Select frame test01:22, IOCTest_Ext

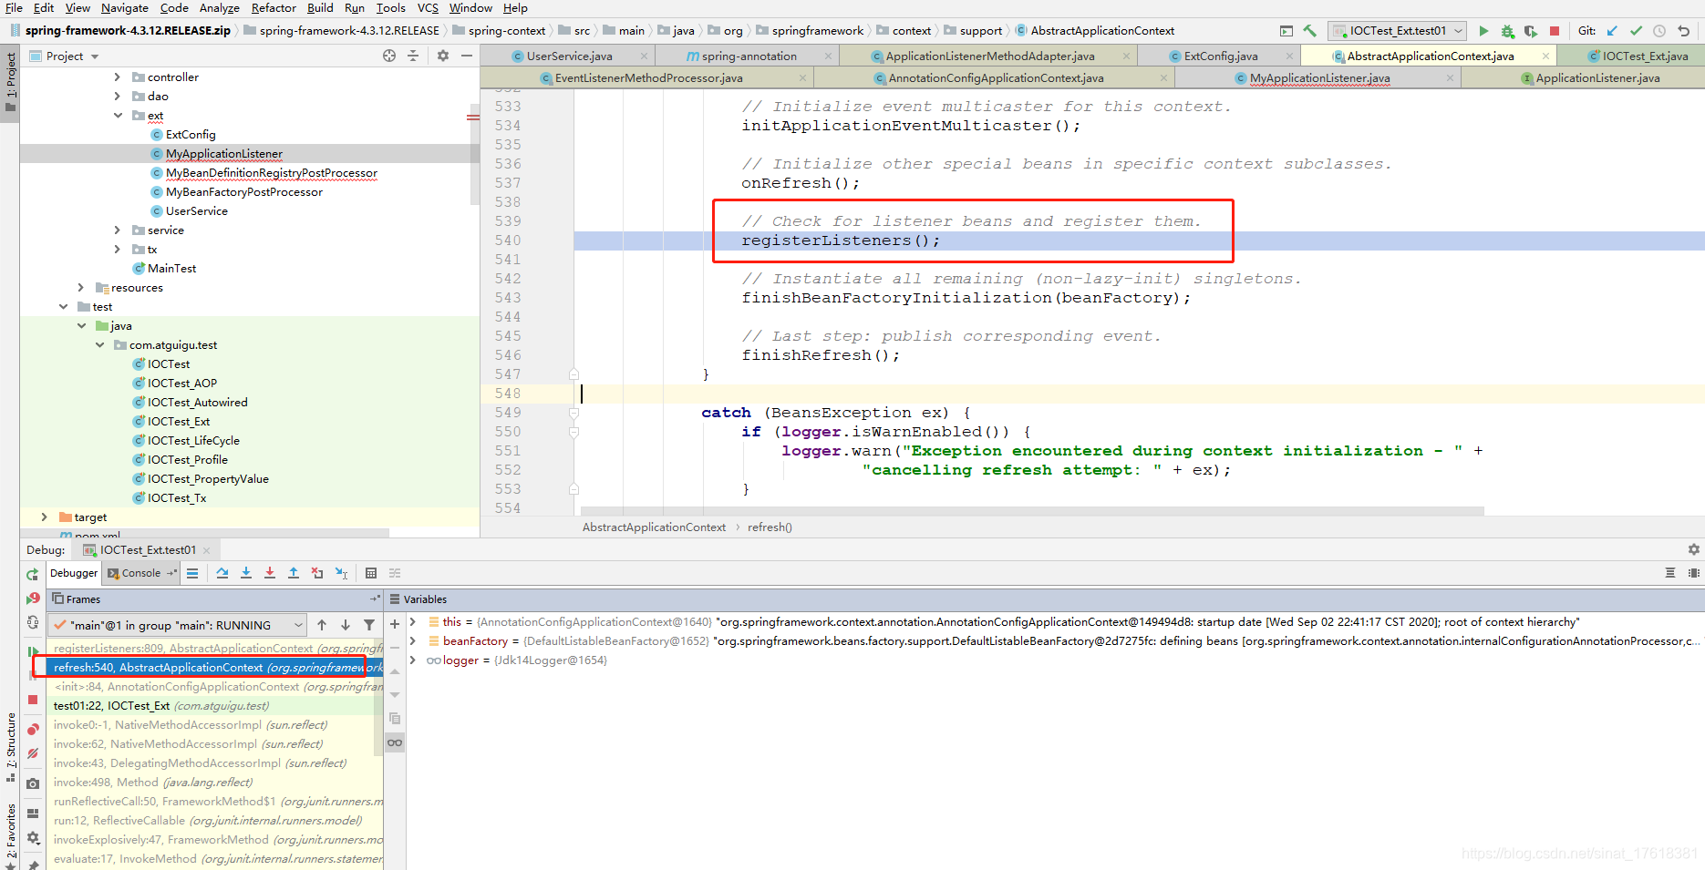215,706
